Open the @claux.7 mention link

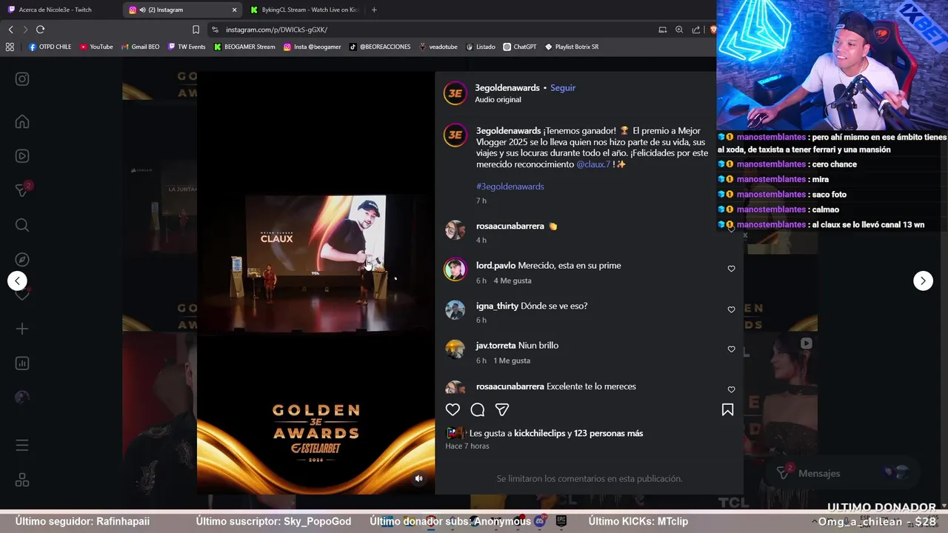(593, 164)
